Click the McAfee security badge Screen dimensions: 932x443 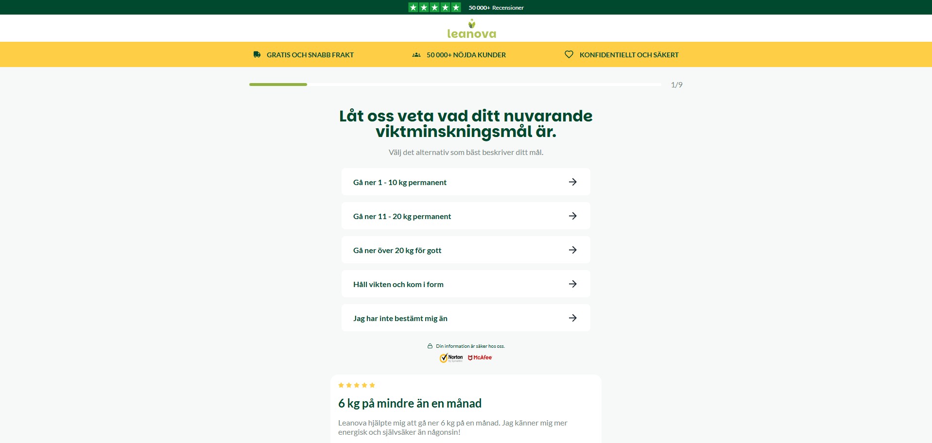(x=480, y=358)
